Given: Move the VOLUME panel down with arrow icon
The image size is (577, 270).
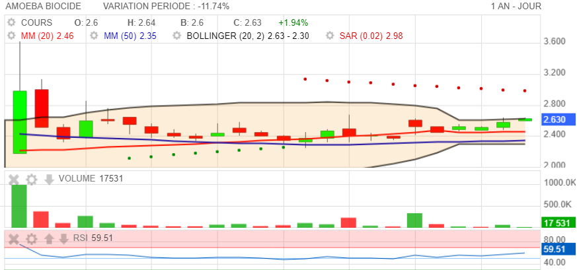Looking at the screenshot, I should pos(50,180).
